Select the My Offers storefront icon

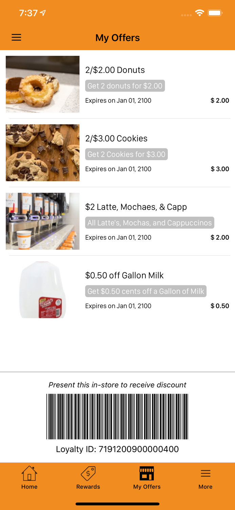click(146, 473)
